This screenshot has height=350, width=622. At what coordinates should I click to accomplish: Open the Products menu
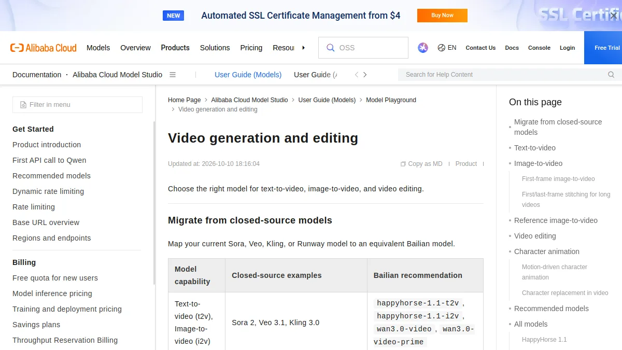(x=175, y=48)
